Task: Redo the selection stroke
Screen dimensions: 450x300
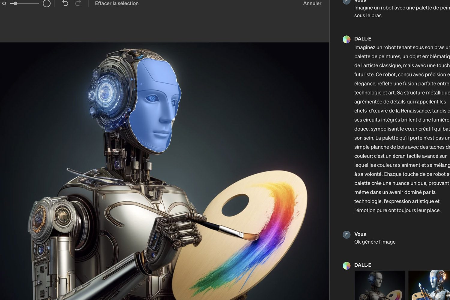Action: click(x=78, y=3)
